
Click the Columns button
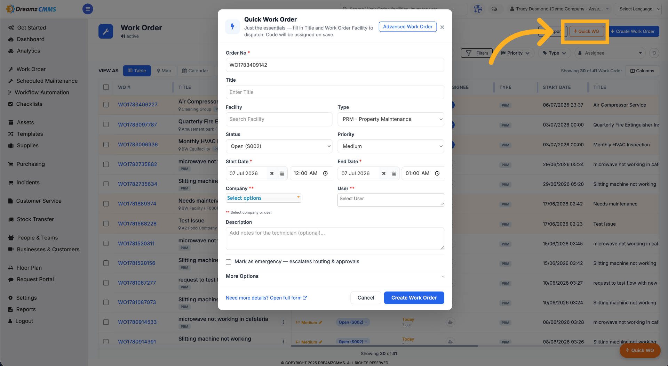(x=642, y=71)
